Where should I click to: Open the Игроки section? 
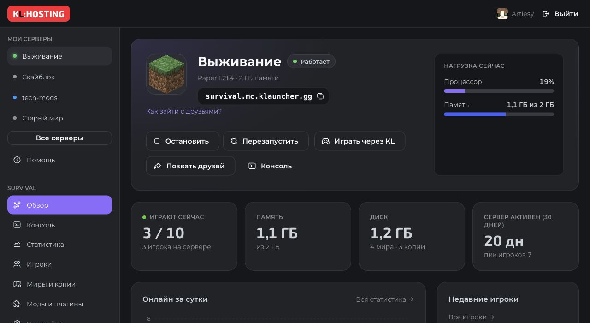point(59,264)
